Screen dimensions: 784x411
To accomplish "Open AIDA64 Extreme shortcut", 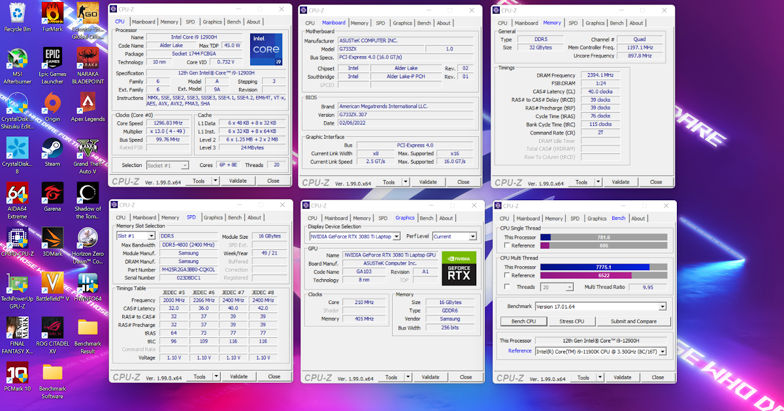I will pyautogui.click(x=17, y=200).
